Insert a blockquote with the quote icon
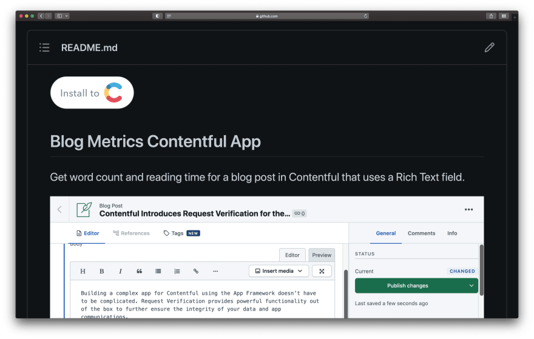This screenshot has width=534, height=339. (x=140, y=271)
